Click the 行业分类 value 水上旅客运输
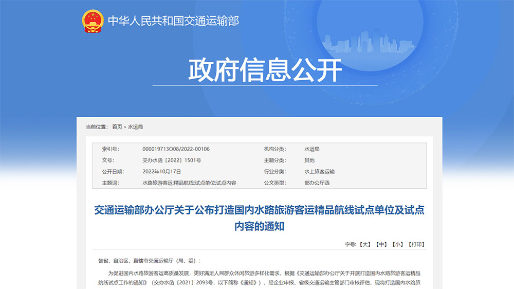 pos(319,172)
